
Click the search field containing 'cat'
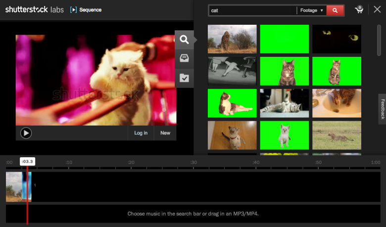pyautogui.click(x=252, y=10)
